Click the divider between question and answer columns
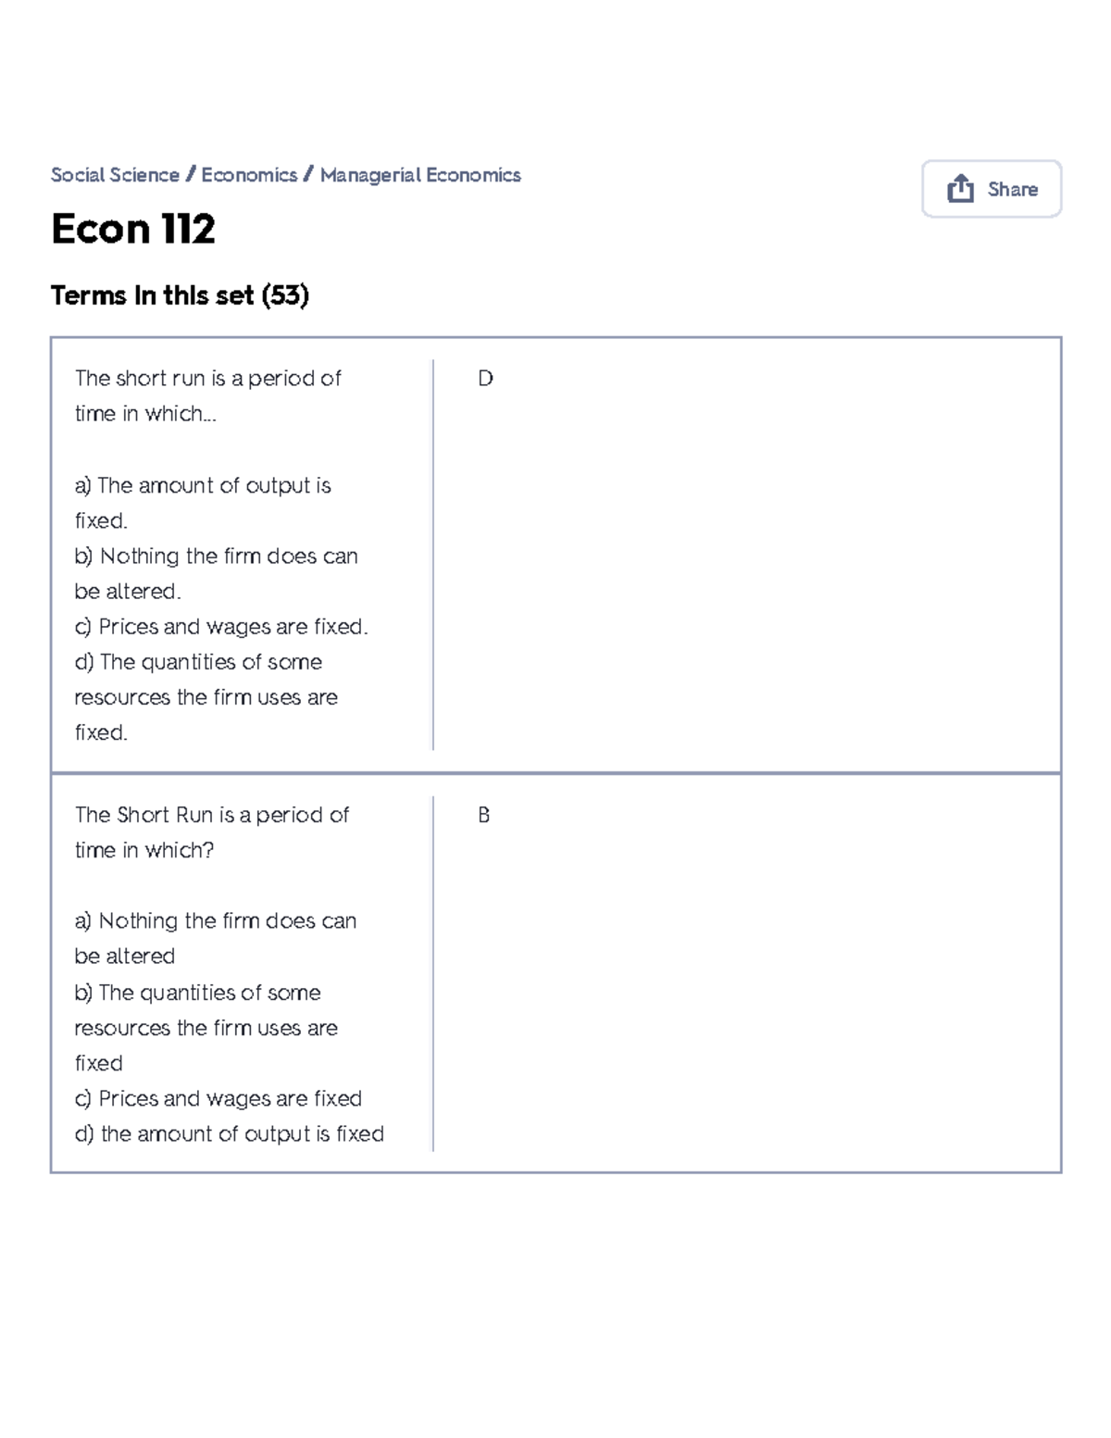Image resolution: width=1111 pixels, height=1438 pixels. (x=432, y=556)
